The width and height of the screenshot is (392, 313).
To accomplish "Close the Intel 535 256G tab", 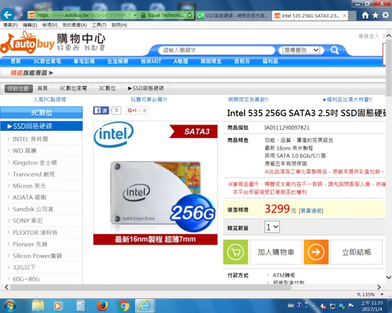I will coord(344,15).
